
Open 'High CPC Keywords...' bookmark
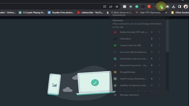148,12
